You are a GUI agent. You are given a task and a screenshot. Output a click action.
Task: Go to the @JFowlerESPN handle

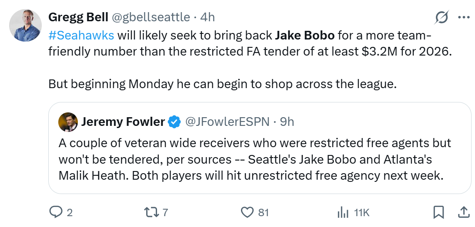click(x=227, y=122)
